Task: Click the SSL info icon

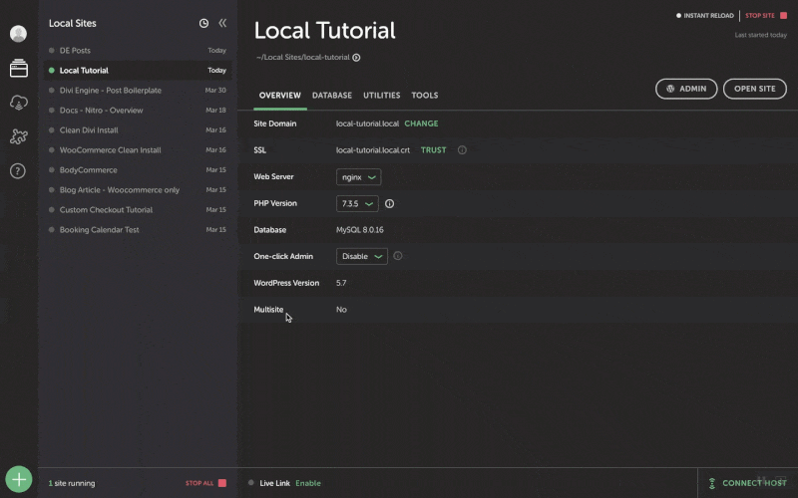Action: 462,150
